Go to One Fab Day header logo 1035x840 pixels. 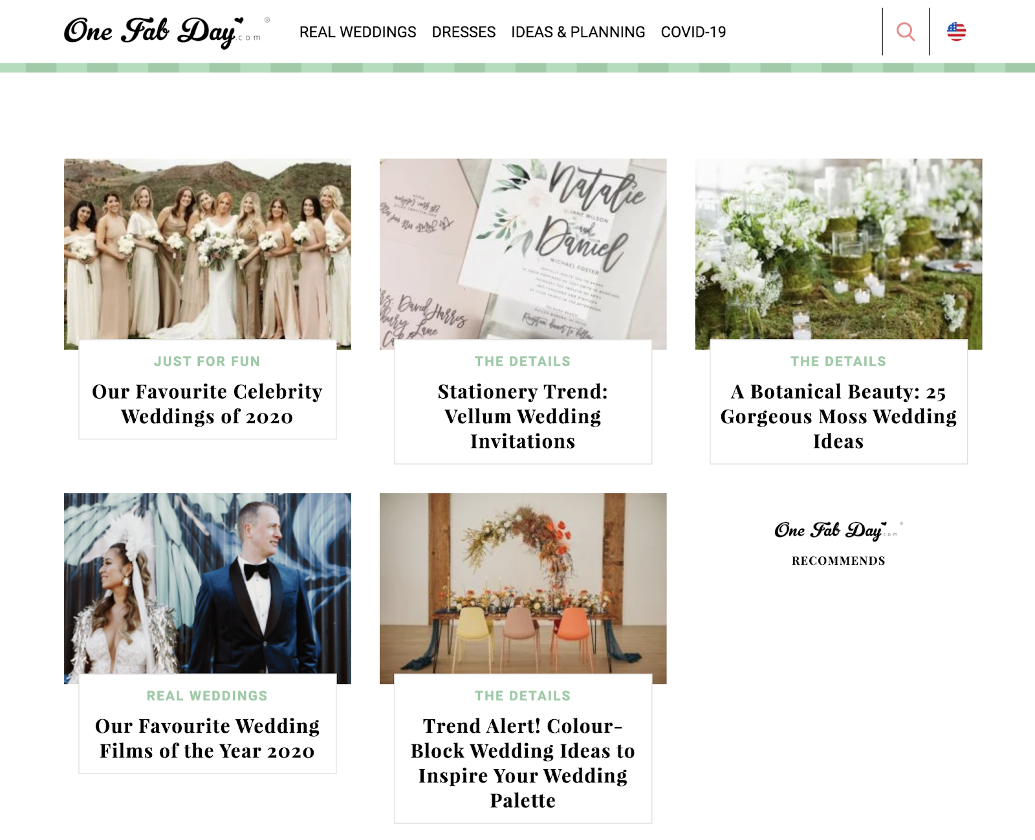[166, 32]
